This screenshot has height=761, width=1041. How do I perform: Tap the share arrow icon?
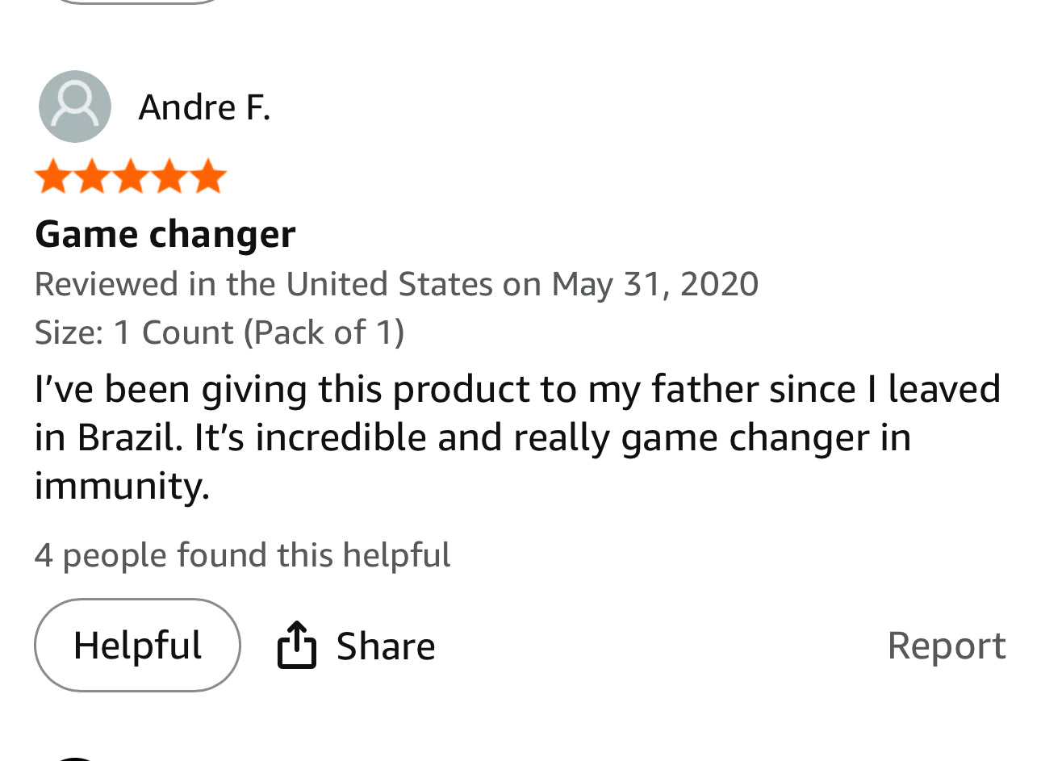coord(296,645)
